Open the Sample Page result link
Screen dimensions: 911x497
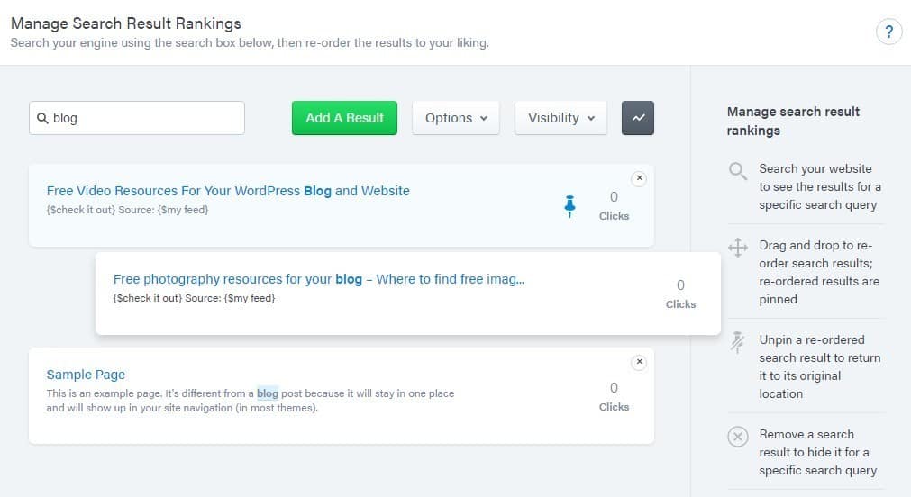point(86,375)
